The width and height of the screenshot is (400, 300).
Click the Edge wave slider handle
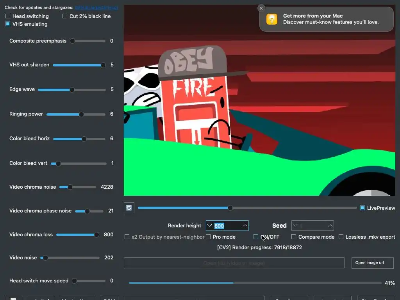(x=72, y=90)
